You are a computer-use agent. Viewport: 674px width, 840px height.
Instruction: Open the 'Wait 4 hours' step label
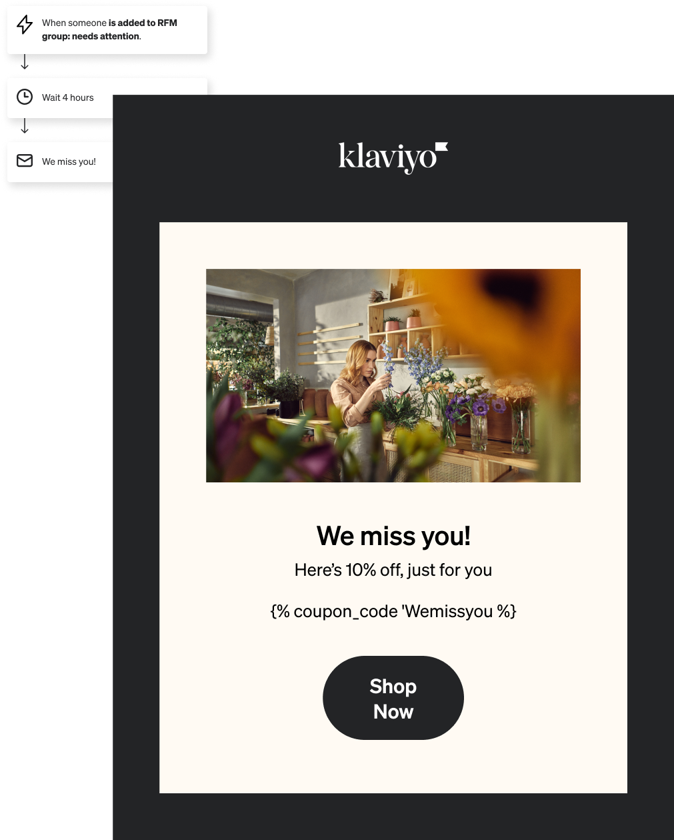68,97
